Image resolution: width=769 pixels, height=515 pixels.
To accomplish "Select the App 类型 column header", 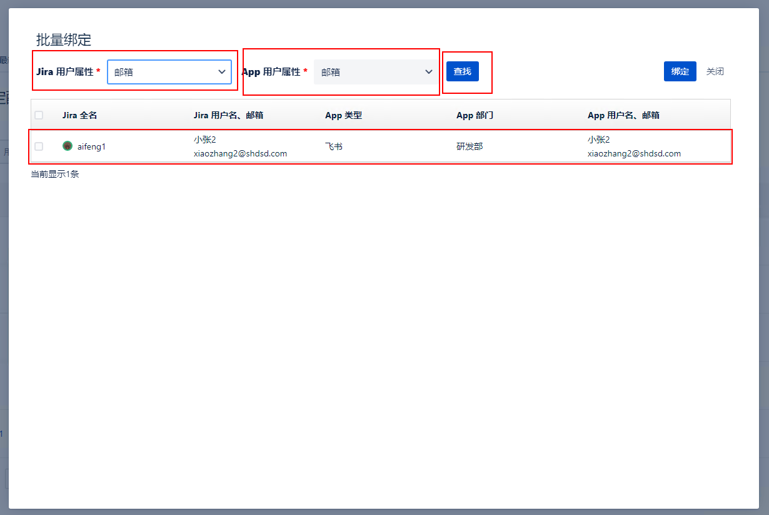I will point(343,115).
